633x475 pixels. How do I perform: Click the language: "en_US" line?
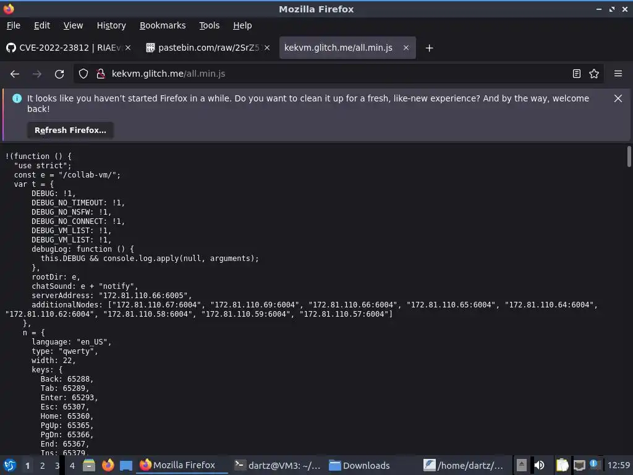click(x=72, y=342)
